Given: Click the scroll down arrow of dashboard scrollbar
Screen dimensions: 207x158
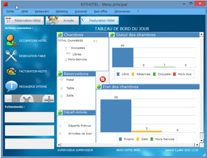Looking at the screenshot, I should 201,140.
